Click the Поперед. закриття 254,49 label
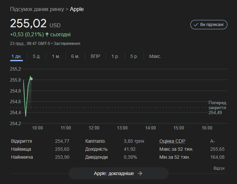Viewport: 237px width, 184px height. [x=218, y=108]
